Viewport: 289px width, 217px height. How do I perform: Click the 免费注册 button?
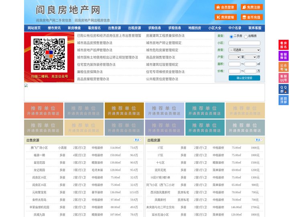click(252, 7)
